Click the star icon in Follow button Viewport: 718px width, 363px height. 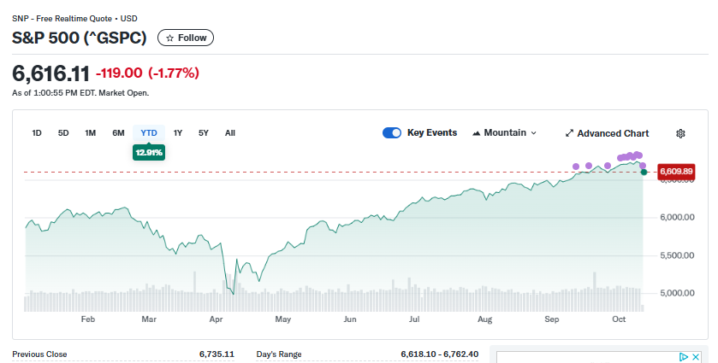[x=169, y=38]
